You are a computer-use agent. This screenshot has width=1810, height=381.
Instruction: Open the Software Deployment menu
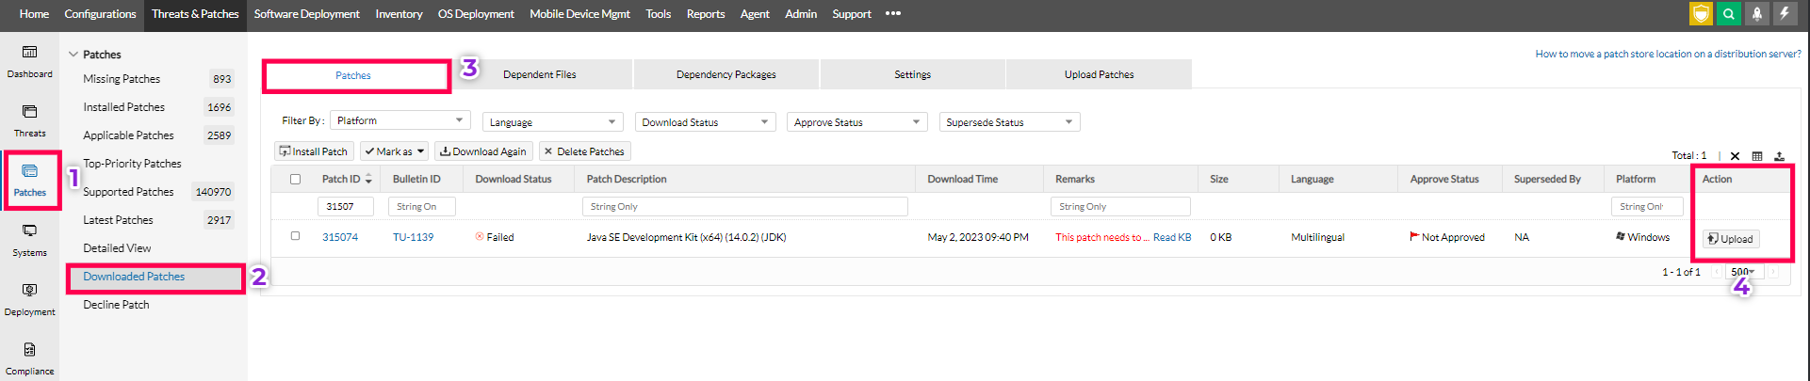(306, 14)
